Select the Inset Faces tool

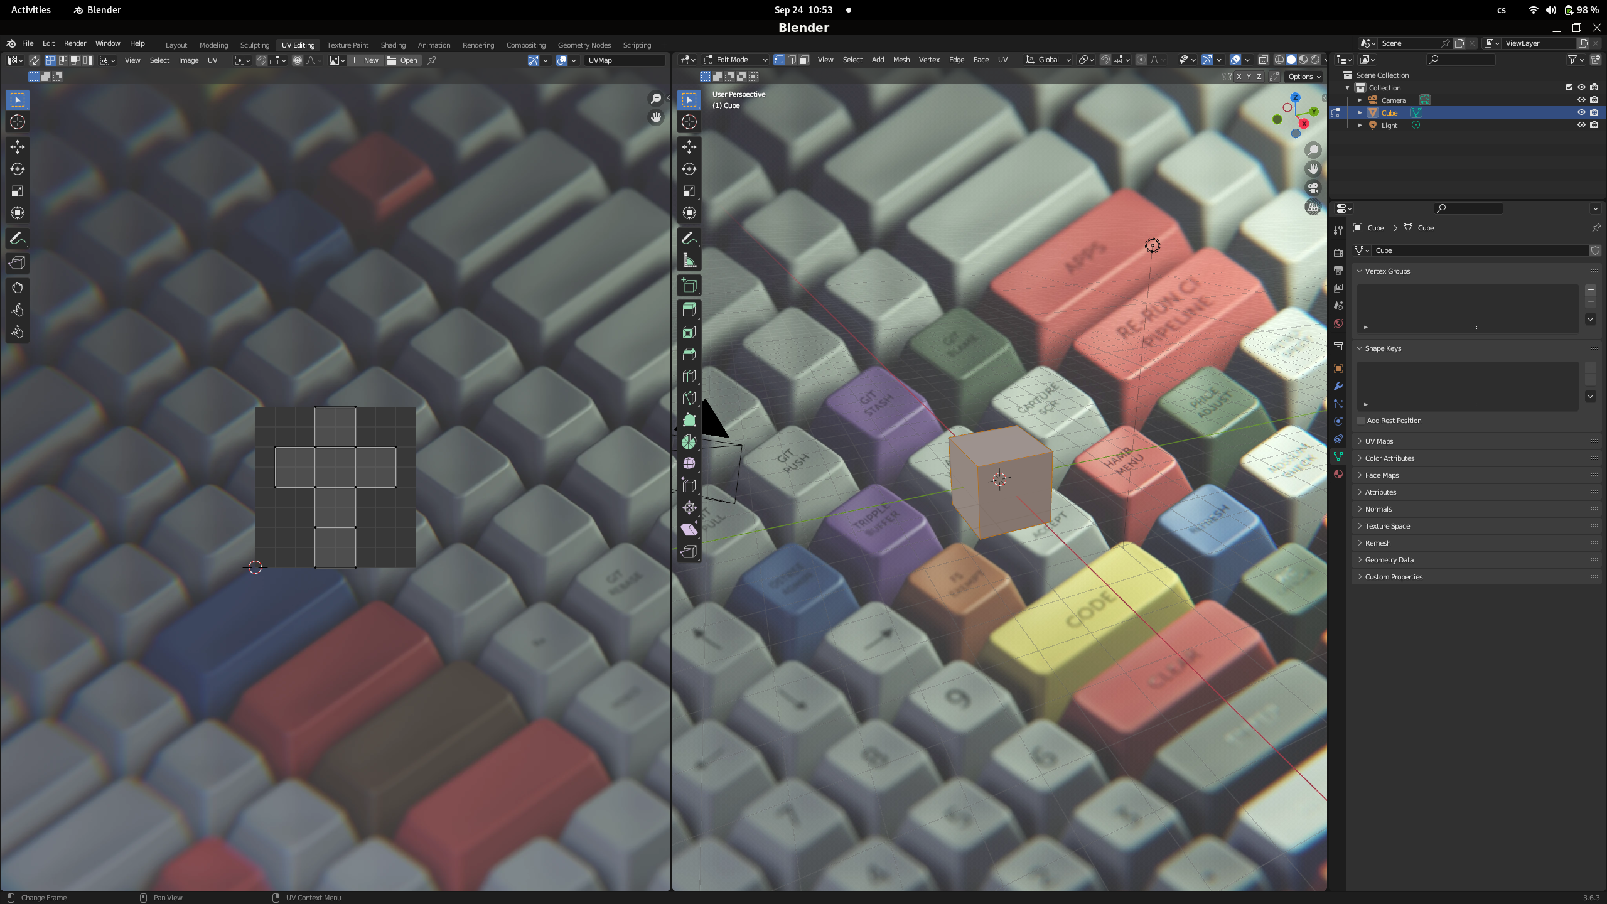point(689,332)
